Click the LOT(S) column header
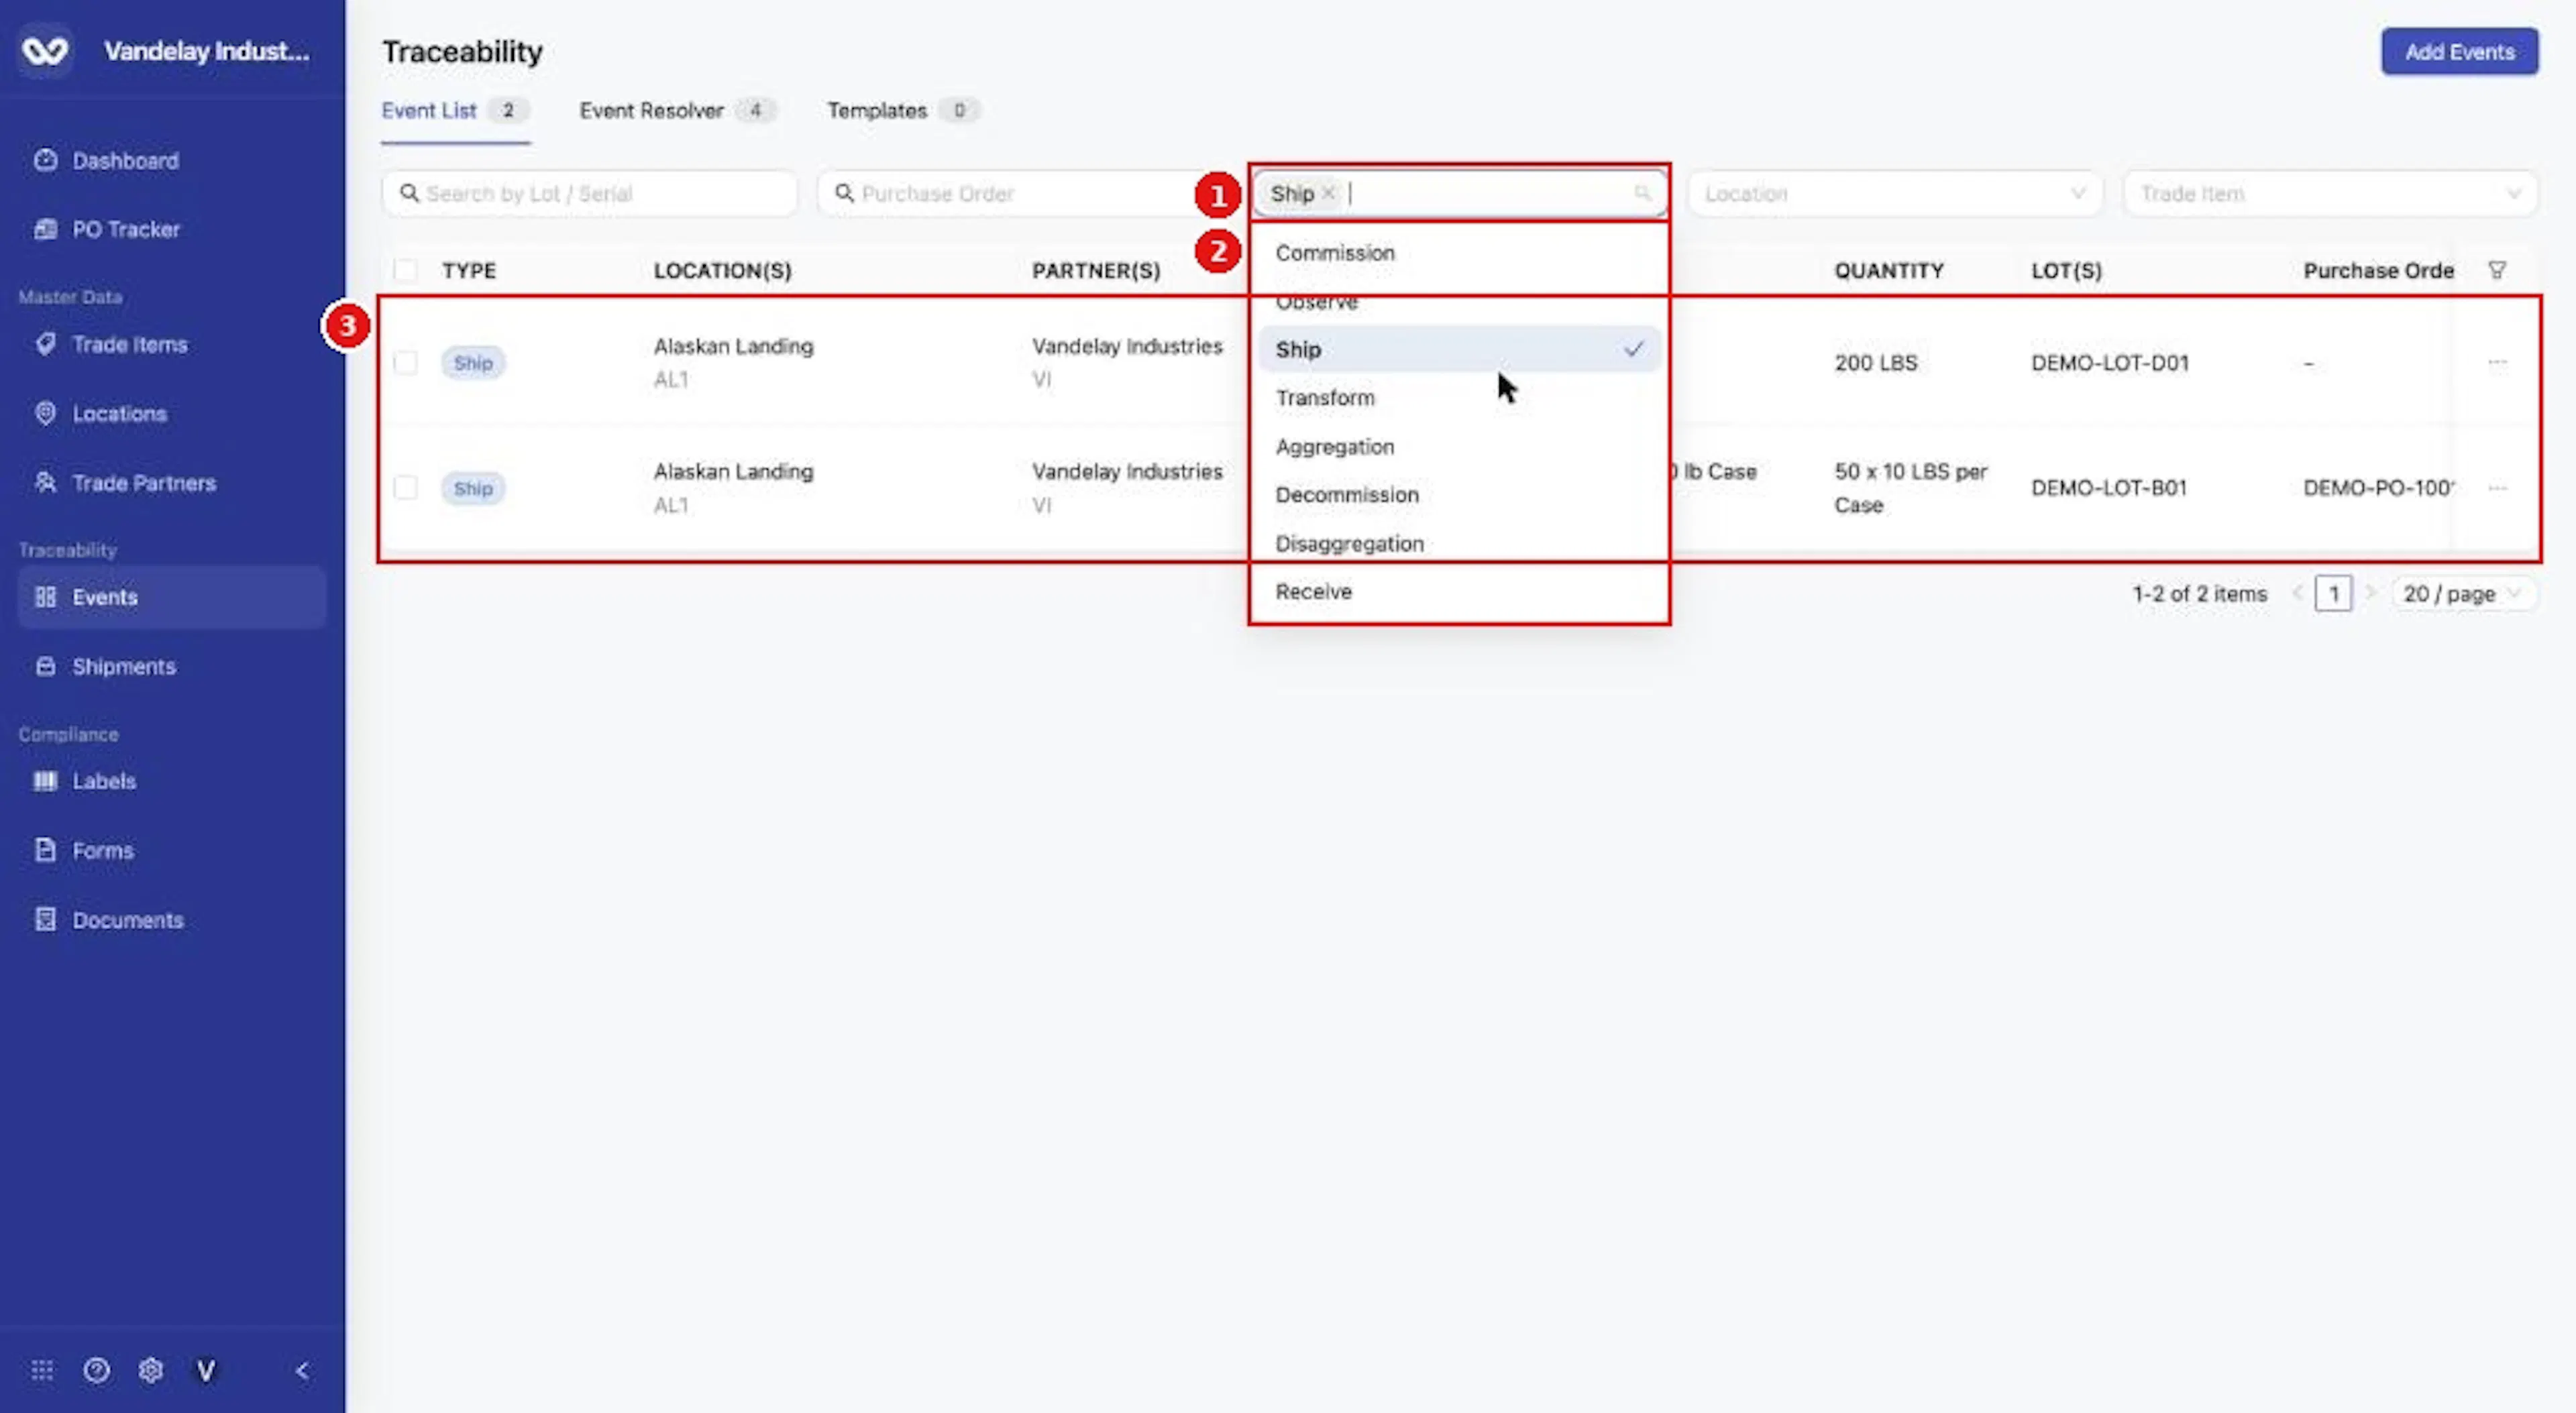This screenshot has width=2576, height=1413. [x=2066, y=271]
